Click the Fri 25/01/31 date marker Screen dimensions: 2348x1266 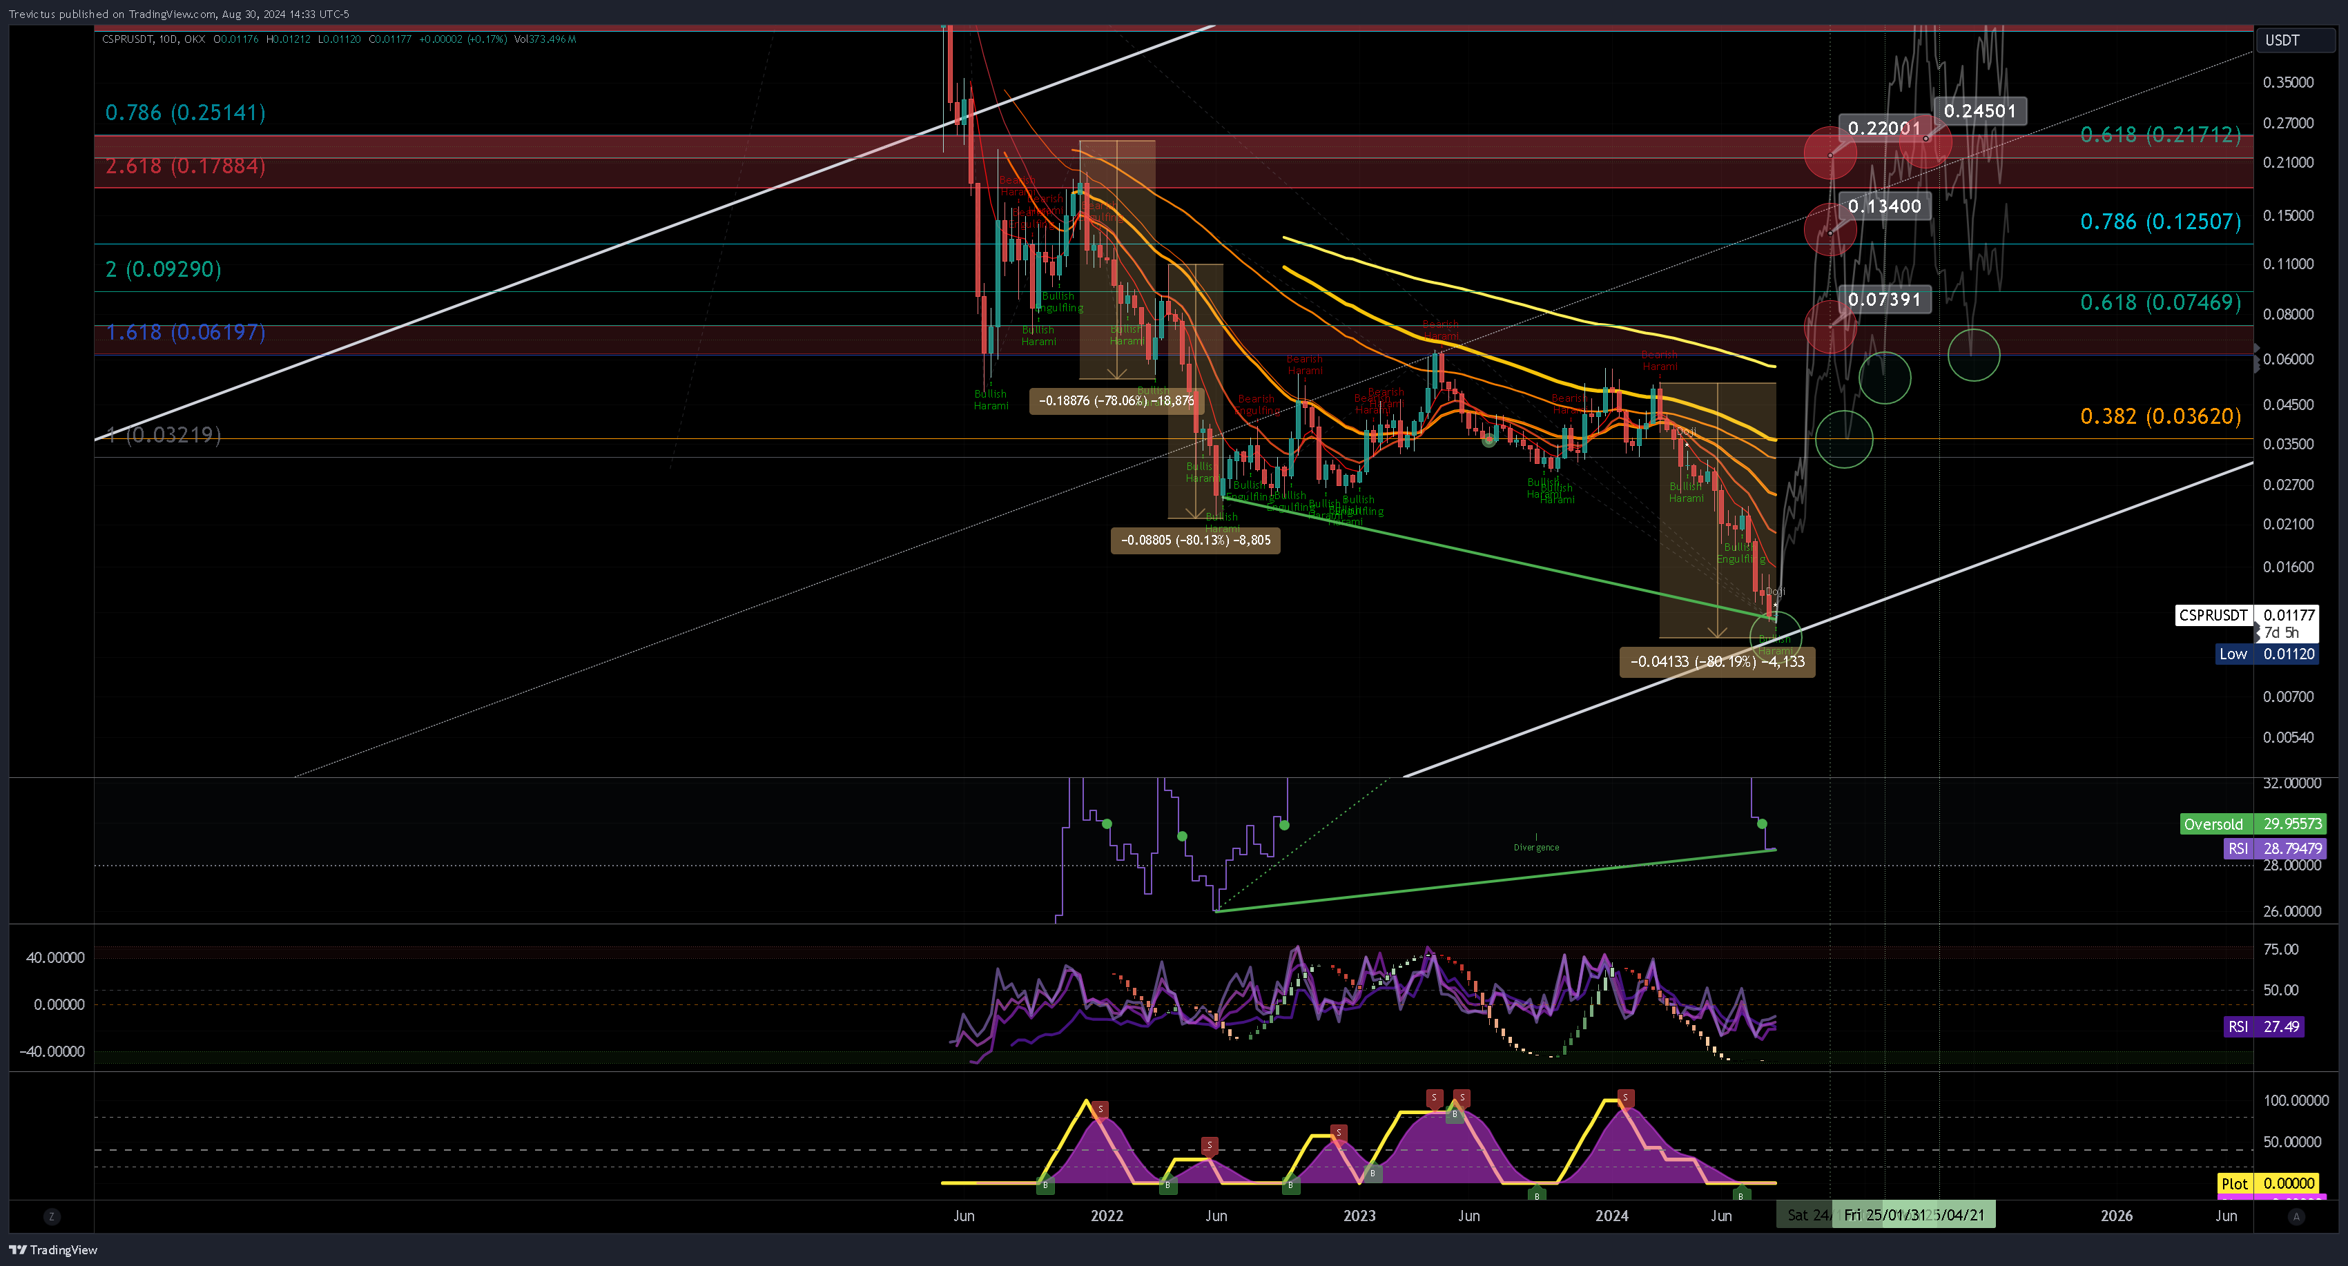pyautogui.click(x=1884, y=1215)
